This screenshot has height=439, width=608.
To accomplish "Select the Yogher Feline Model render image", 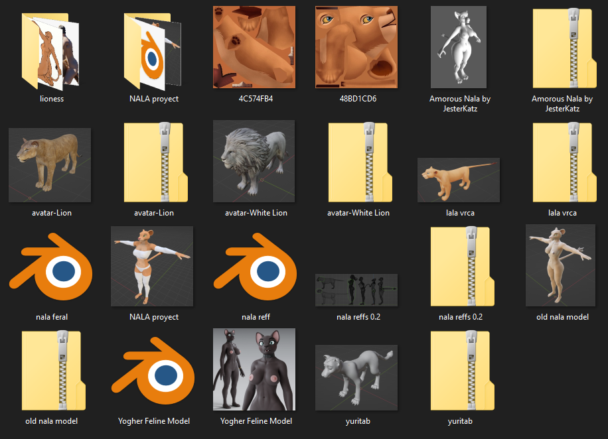I will click(254, 369).
